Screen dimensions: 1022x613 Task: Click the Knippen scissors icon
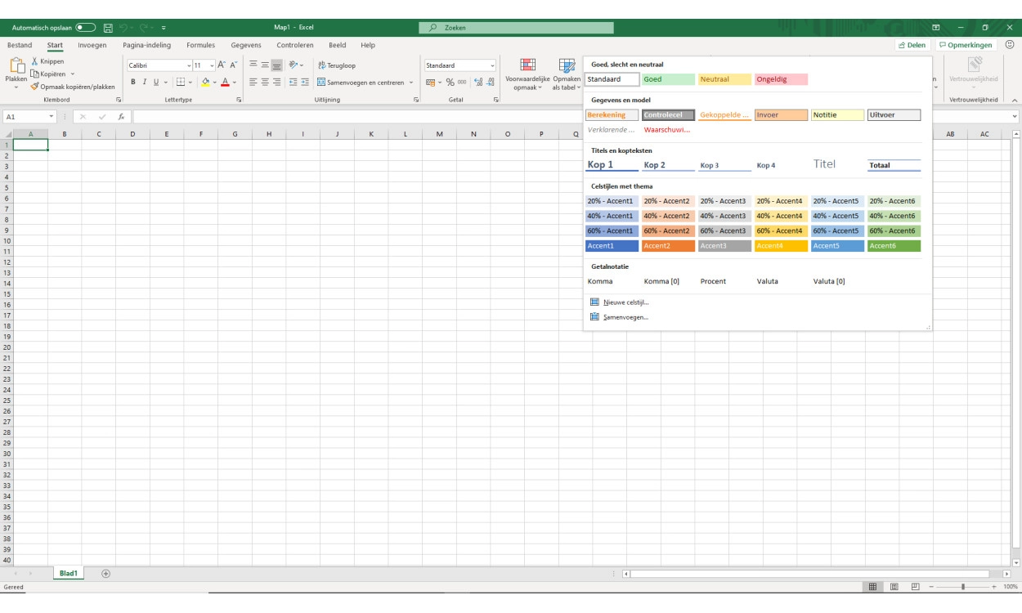(x=34, y=62)
